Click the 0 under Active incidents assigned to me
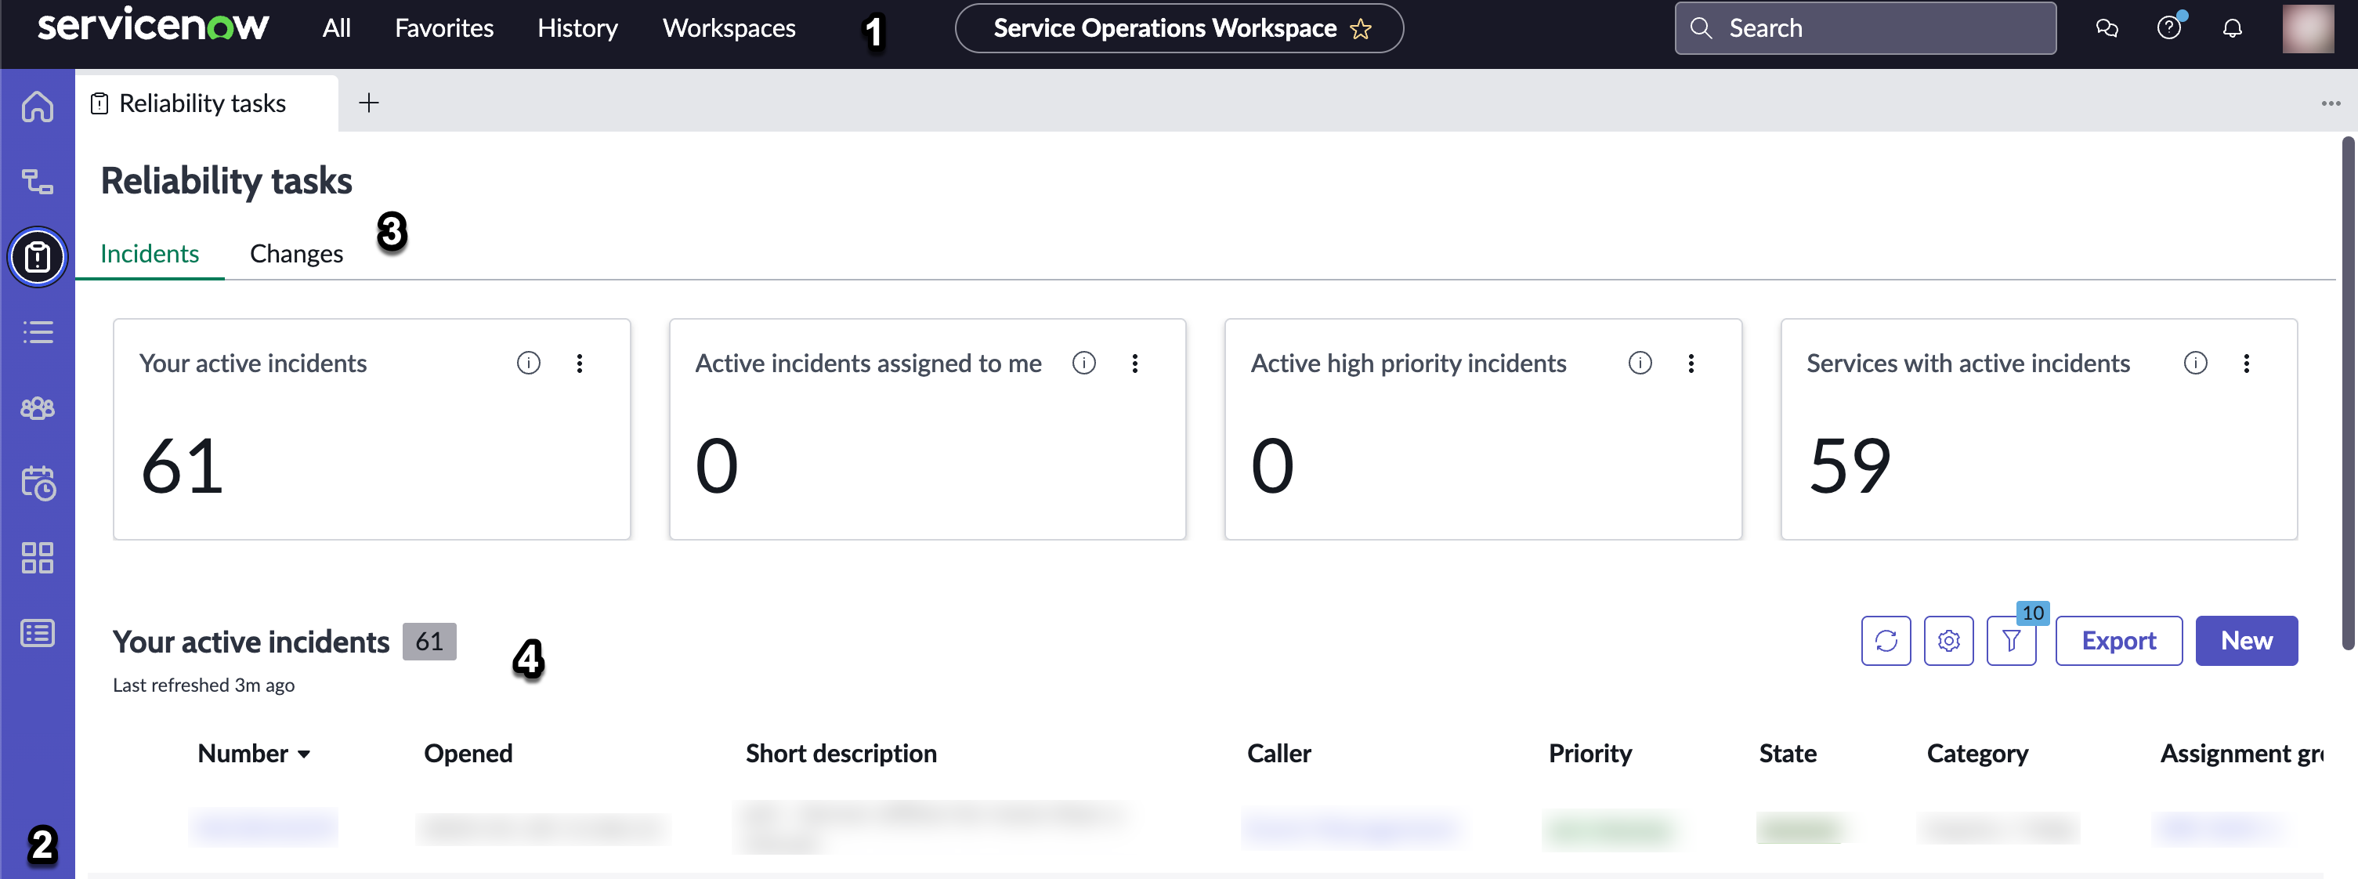This screenshot has width=2358, height=879. point(717,466)
